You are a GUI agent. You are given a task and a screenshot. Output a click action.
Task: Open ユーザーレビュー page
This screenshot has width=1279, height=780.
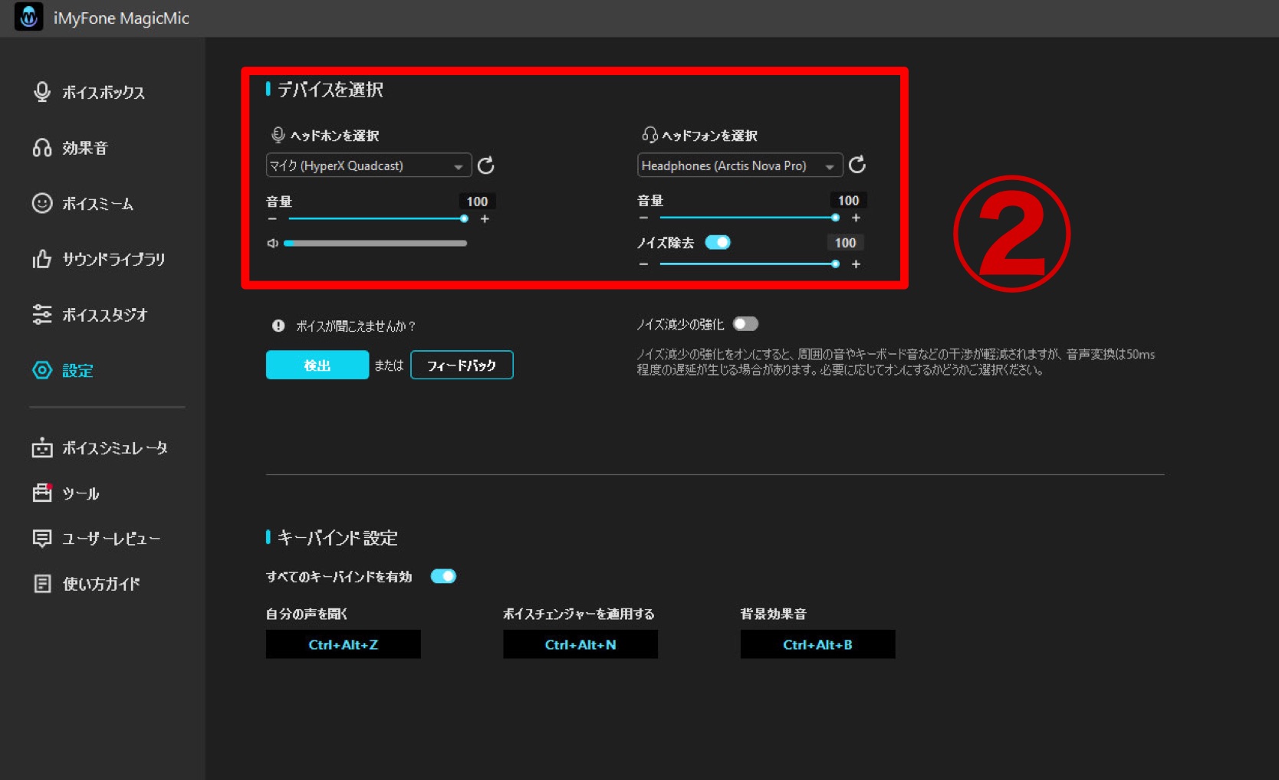pos(111,539)
